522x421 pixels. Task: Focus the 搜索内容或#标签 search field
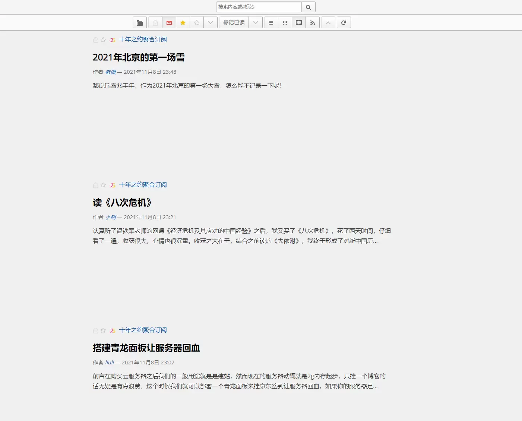(259, 7)
